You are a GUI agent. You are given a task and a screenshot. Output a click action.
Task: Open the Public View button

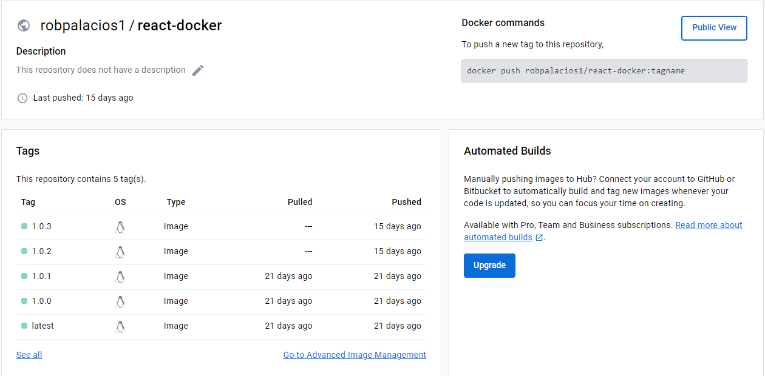[714, 28]
